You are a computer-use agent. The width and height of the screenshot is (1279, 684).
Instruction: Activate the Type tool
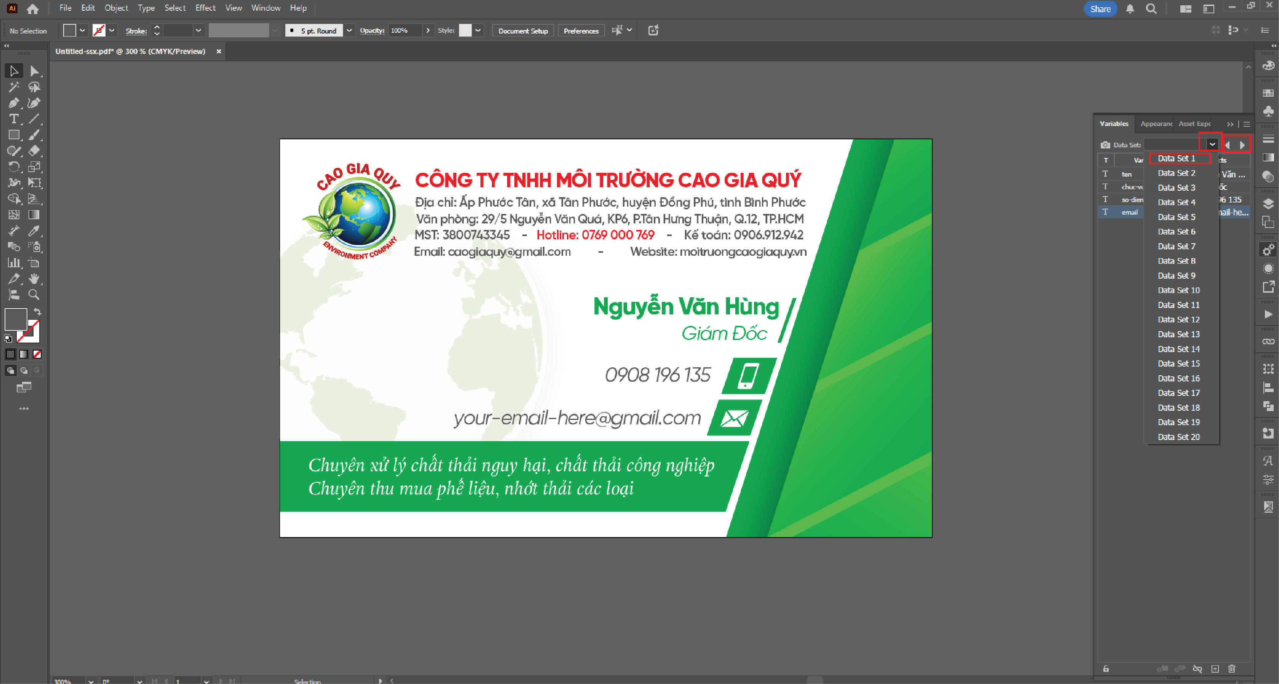[x=14, y=118]
